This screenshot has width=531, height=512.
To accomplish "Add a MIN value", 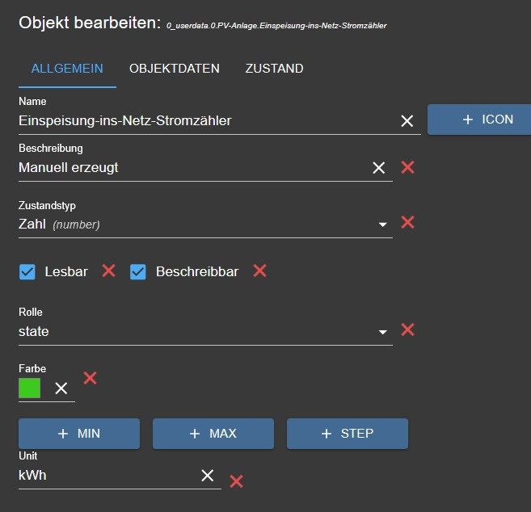I will pos(79,434).
